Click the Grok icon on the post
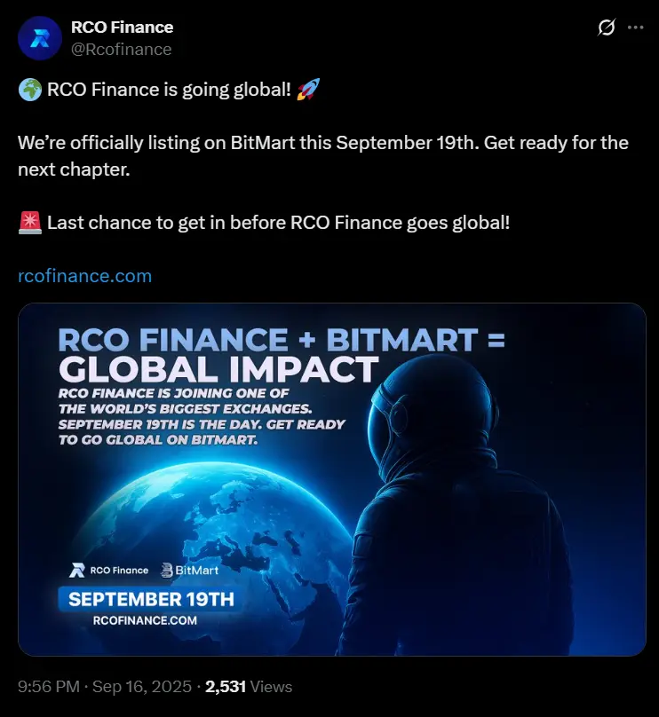659x717 pixels. coord(607,28)
